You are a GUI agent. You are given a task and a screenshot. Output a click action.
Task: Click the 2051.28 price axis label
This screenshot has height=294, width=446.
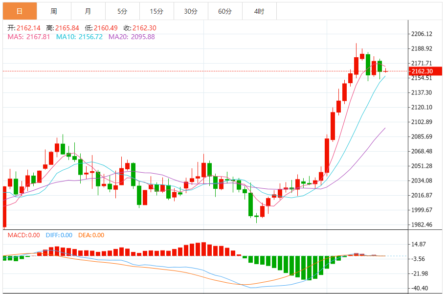click(422, 166)
